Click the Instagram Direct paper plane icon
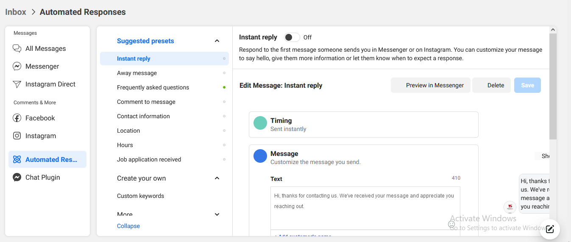The height and width of the screenshot is (242, 571). pos(17,84)
